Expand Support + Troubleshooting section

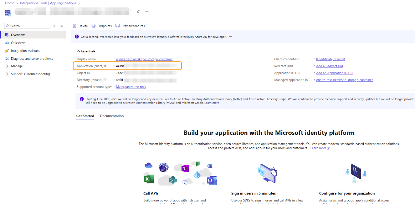pyautogui.click(x=30, y=74)
